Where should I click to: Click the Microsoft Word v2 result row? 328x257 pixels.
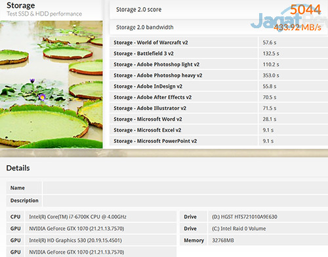pyautogui.click(x=218, y=119)
